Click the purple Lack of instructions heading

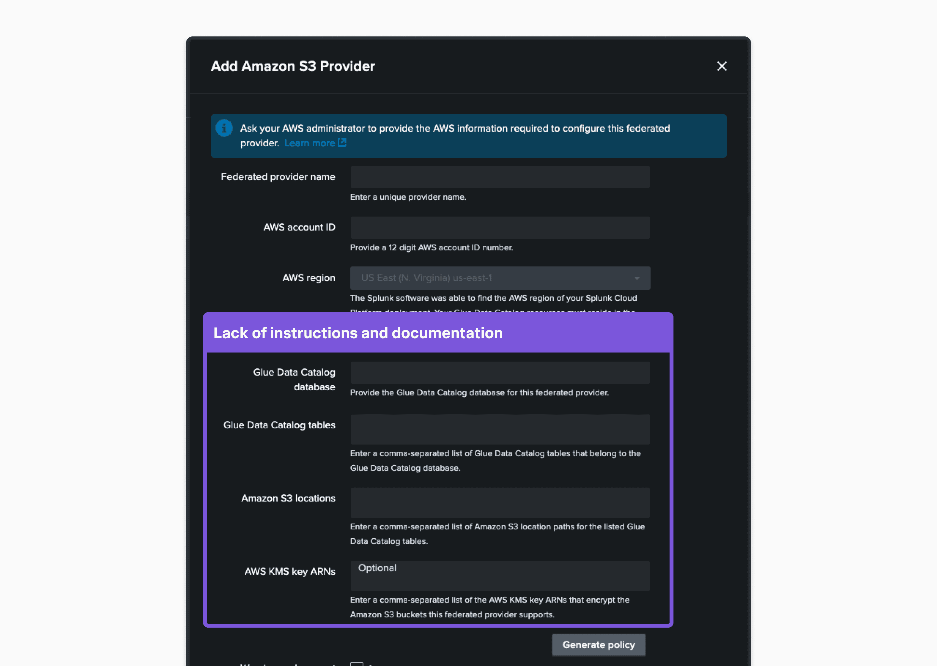coord(358,333)
